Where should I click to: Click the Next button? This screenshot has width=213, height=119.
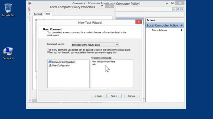114,96
